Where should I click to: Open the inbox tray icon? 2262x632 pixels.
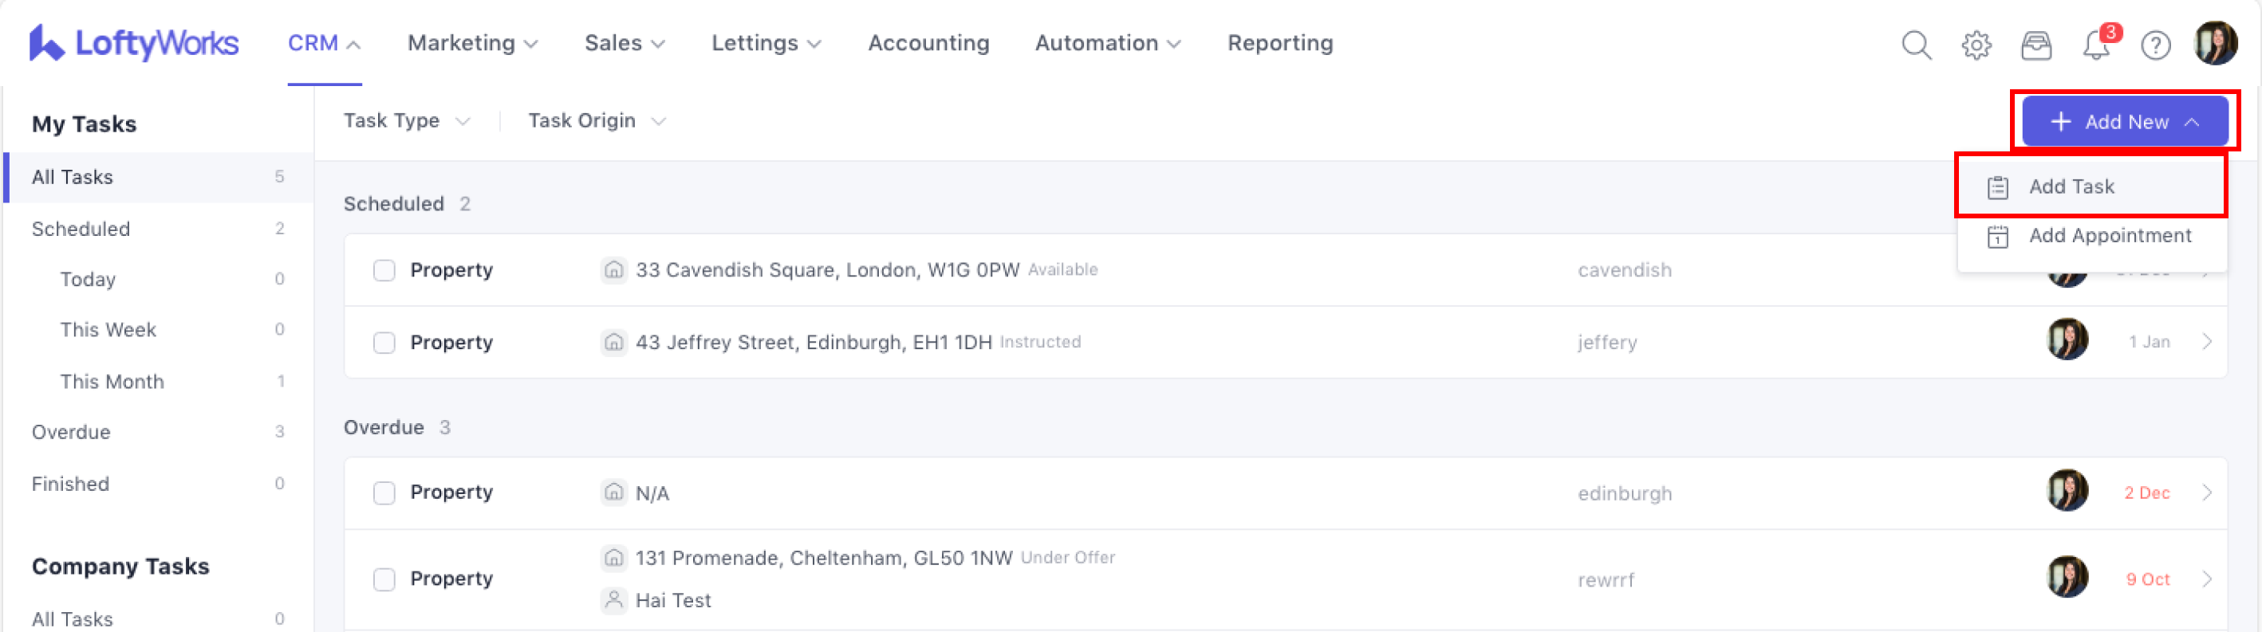pyautogui.click(x=2035, y=44)
